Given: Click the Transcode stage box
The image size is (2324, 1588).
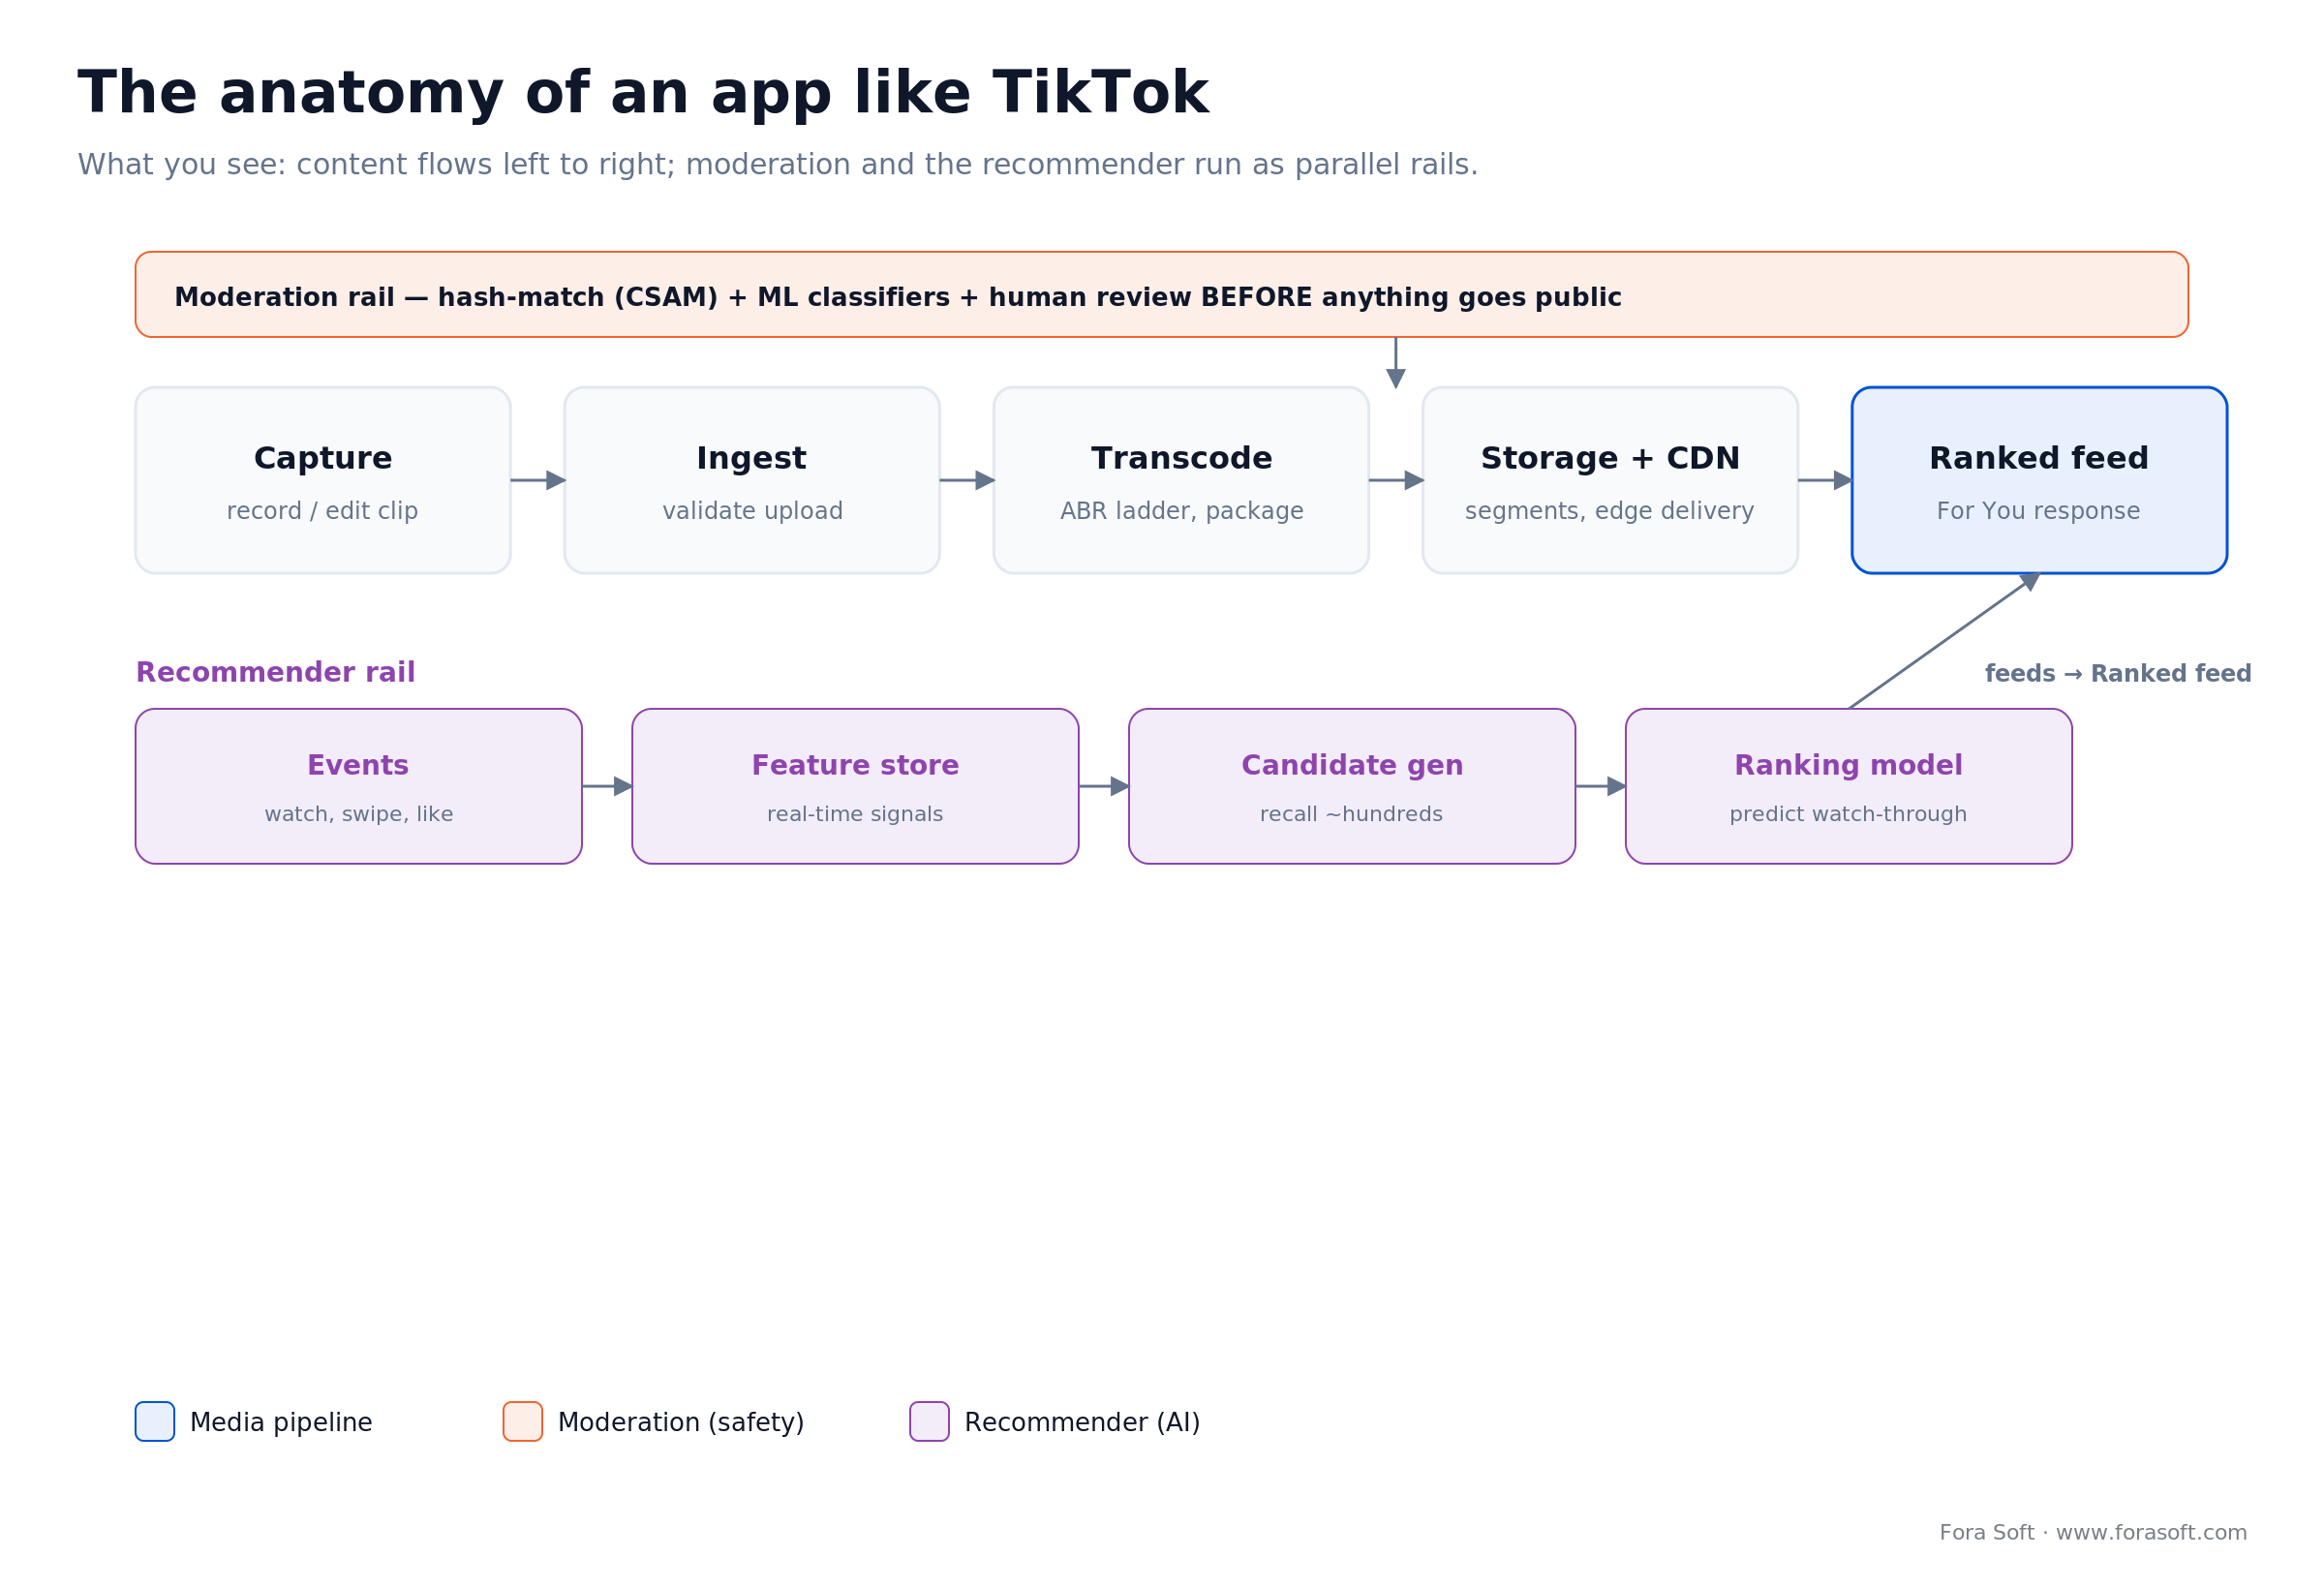Looking at the screenshot, I should tap(1181, 480).
